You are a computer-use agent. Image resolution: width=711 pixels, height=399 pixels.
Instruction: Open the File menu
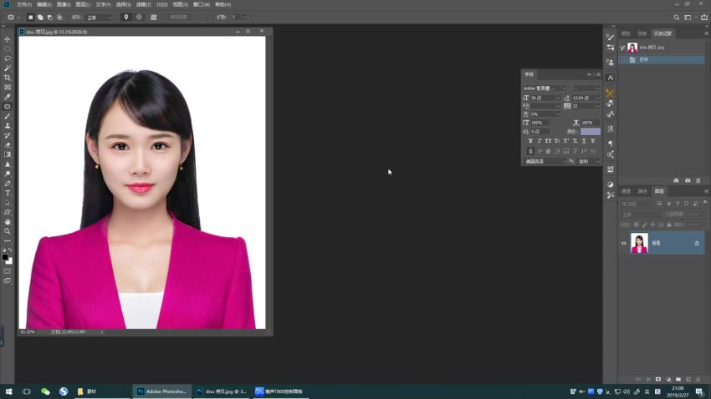24,4
